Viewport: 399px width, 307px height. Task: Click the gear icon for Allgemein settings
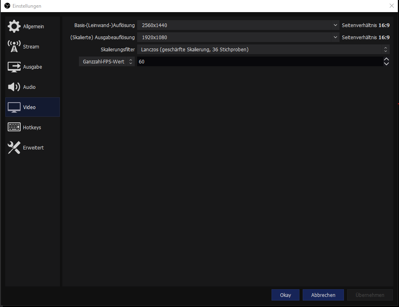click(x=14, y=26)
